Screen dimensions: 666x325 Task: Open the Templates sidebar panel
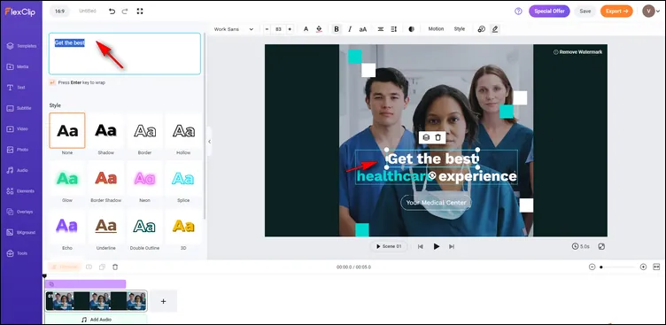21,46
